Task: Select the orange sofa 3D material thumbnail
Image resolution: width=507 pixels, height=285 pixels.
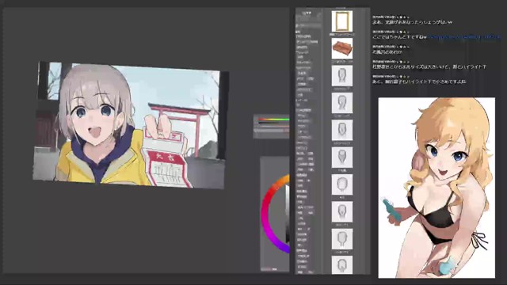Action: (341, 48)
